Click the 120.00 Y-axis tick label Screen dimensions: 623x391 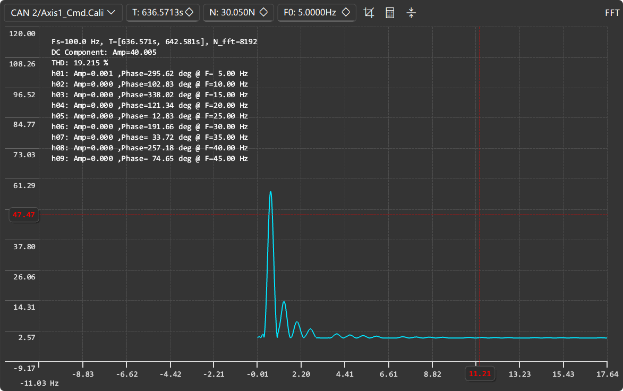(x=22, y=34)
